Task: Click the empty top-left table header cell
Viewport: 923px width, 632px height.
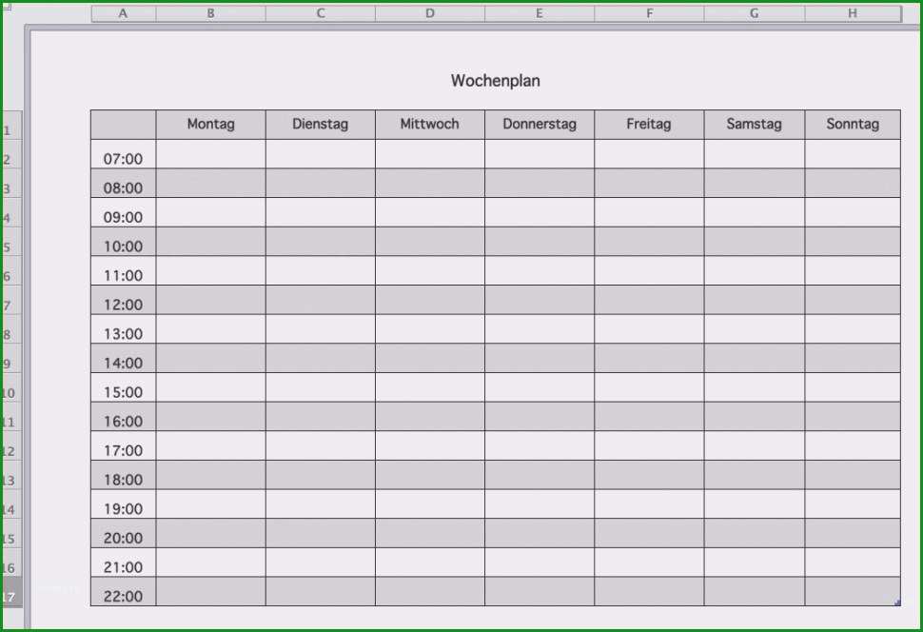Action: pos(123,125)
